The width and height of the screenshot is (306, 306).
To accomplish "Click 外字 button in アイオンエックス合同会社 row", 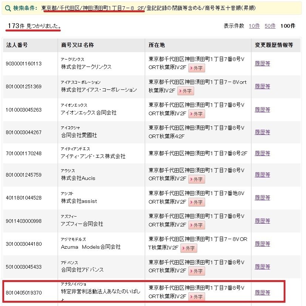I will pyautogui.click(x=197, y=114).
